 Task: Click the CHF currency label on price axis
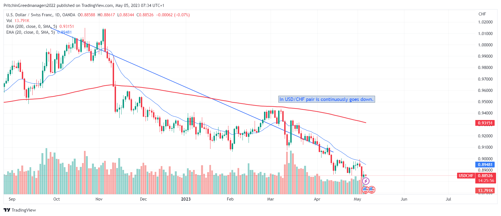click(482, 14)
